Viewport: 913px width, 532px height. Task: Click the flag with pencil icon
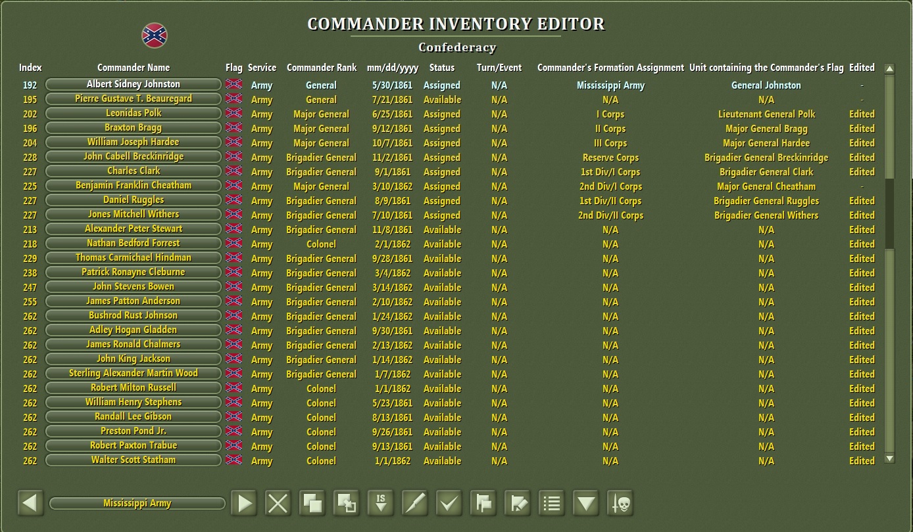[x=518, y=504]
